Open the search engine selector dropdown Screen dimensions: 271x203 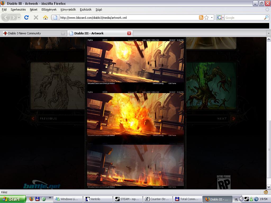[220, 17]
